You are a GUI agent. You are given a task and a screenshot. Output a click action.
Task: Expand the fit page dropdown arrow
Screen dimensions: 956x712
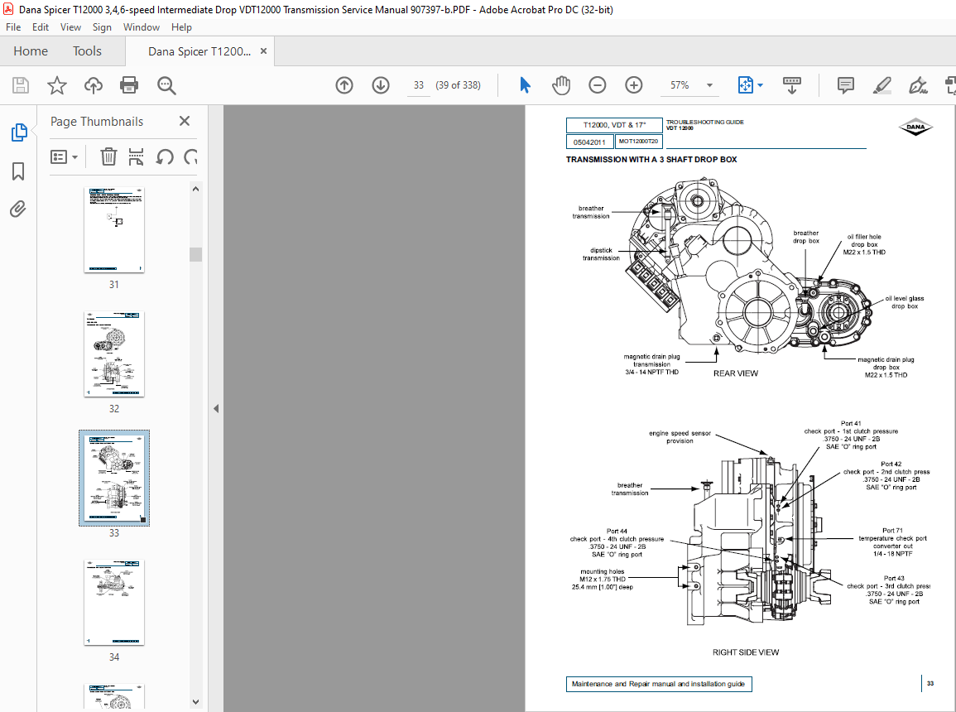click(x=761, y=85)
